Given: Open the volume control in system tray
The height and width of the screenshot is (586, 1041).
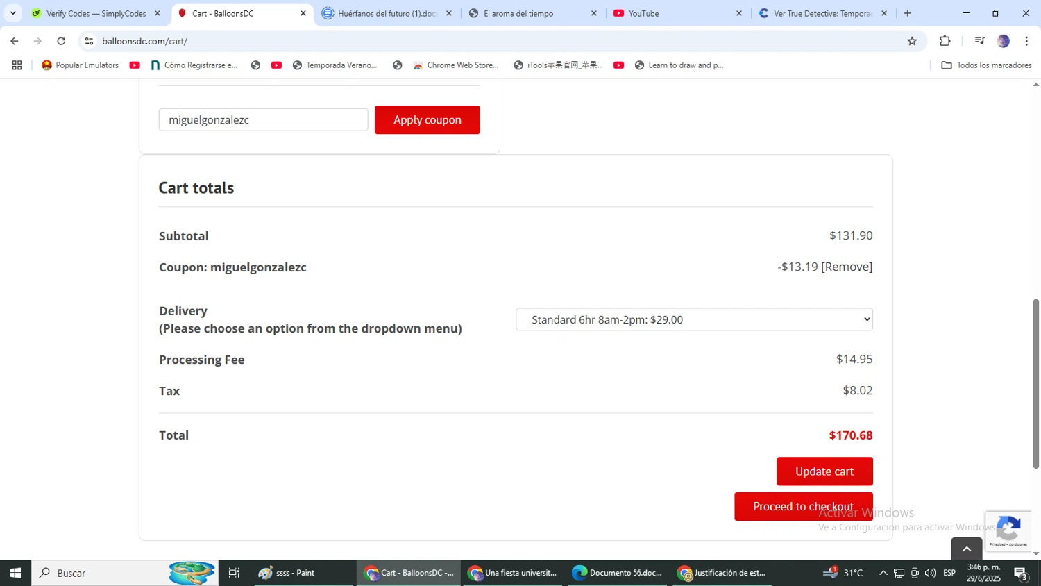Looking at the screenshot, I should 930,573.
